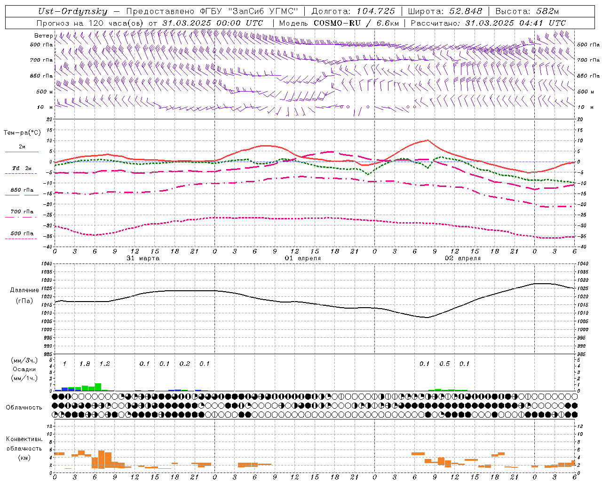Click the longitude value Долгота: 104.725
The height and width of the screenshot is (481, 602).
click(353, 11)
